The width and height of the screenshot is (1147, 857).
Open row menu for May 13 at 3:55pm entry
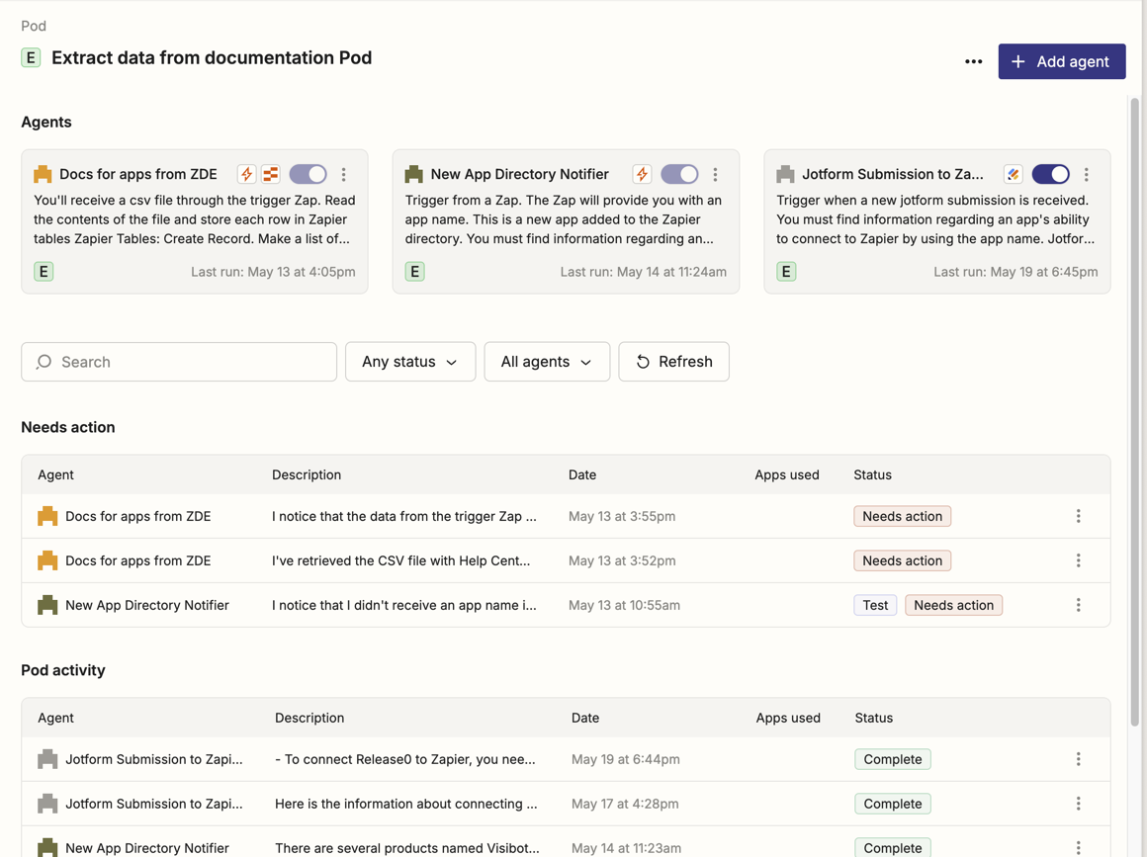pos(1078,516)
